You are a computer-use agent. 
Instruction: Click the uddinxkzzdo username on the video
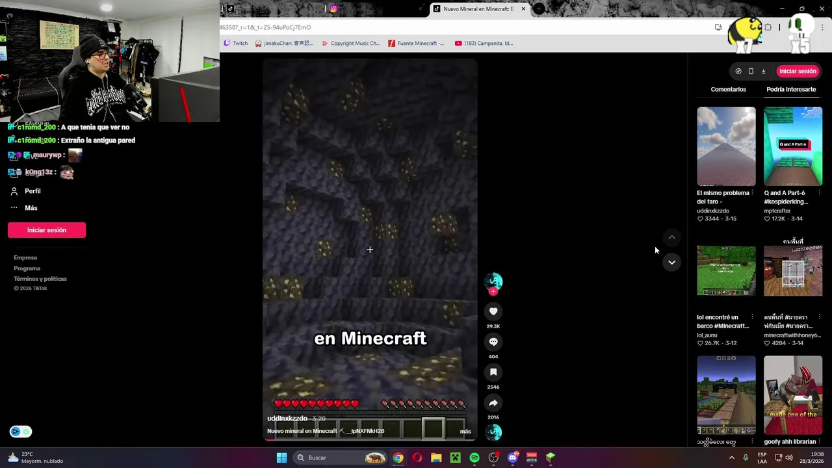pyautogui.click(x=287, y=419)
